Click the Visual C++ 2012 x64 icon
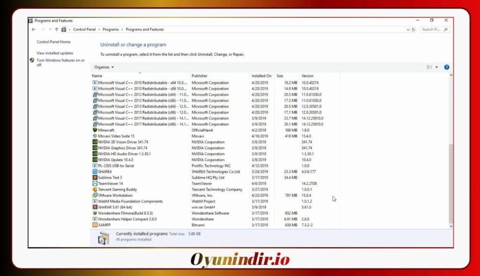Viewport: 480px width, 276px height. pyautogui.click(x=95, y=94)
